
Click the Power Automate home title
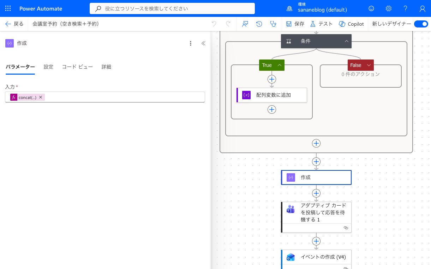click(x=41, y=8)
